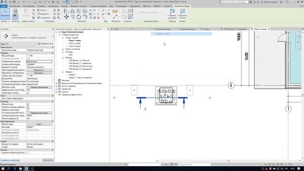Toggle the Crop View checkbox

[x=28, y=104]
